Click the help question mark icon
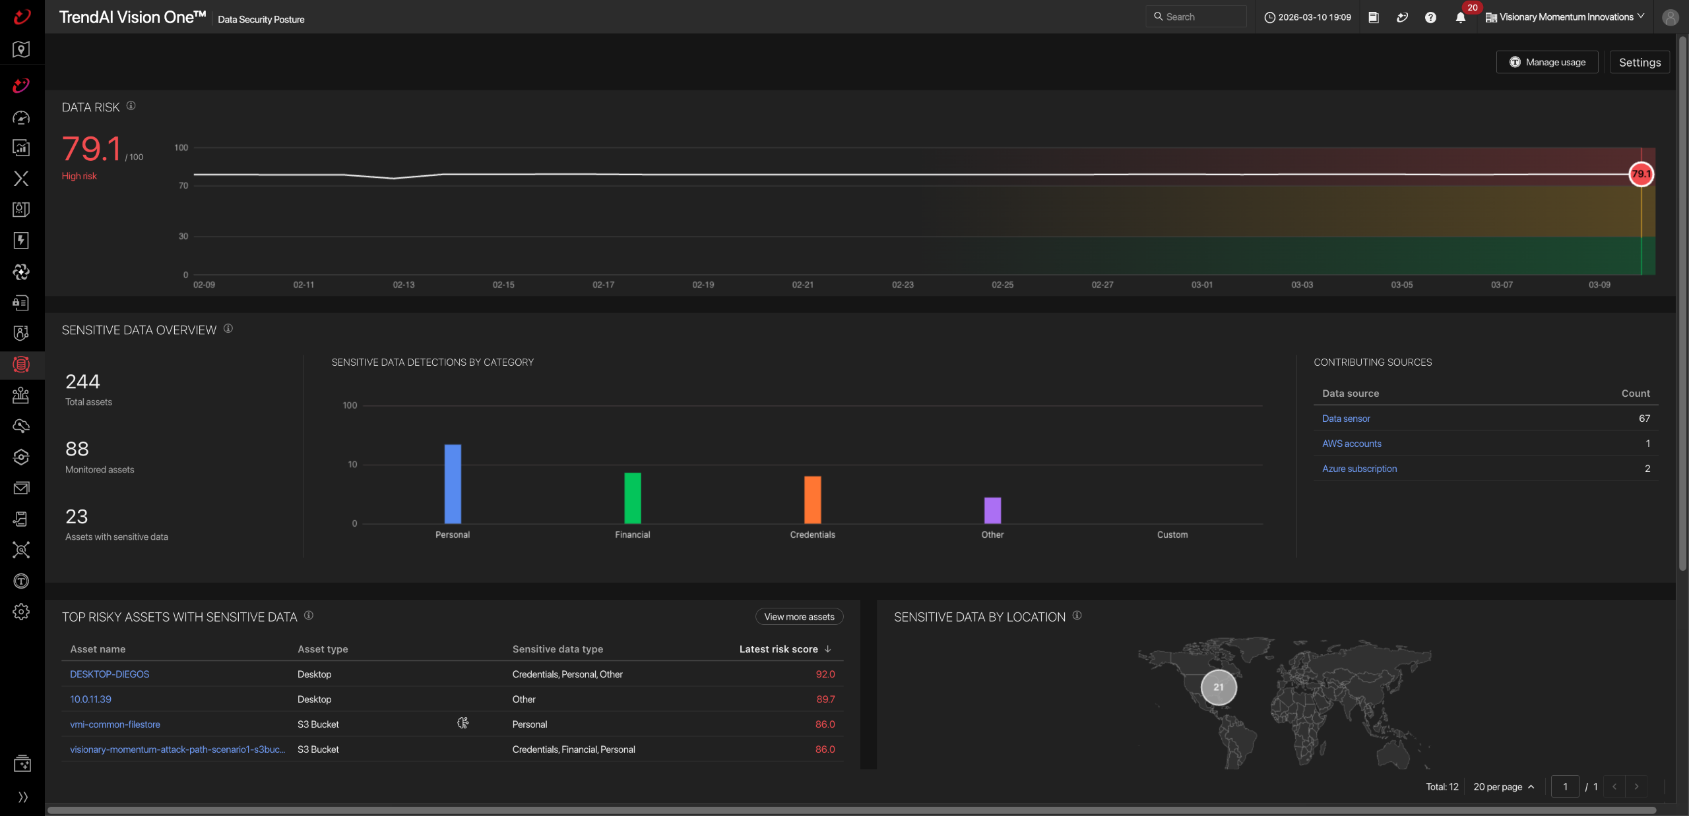The height and width of the screenshot is (816, 1689). pyautogui.click(x=1430, y=18)
